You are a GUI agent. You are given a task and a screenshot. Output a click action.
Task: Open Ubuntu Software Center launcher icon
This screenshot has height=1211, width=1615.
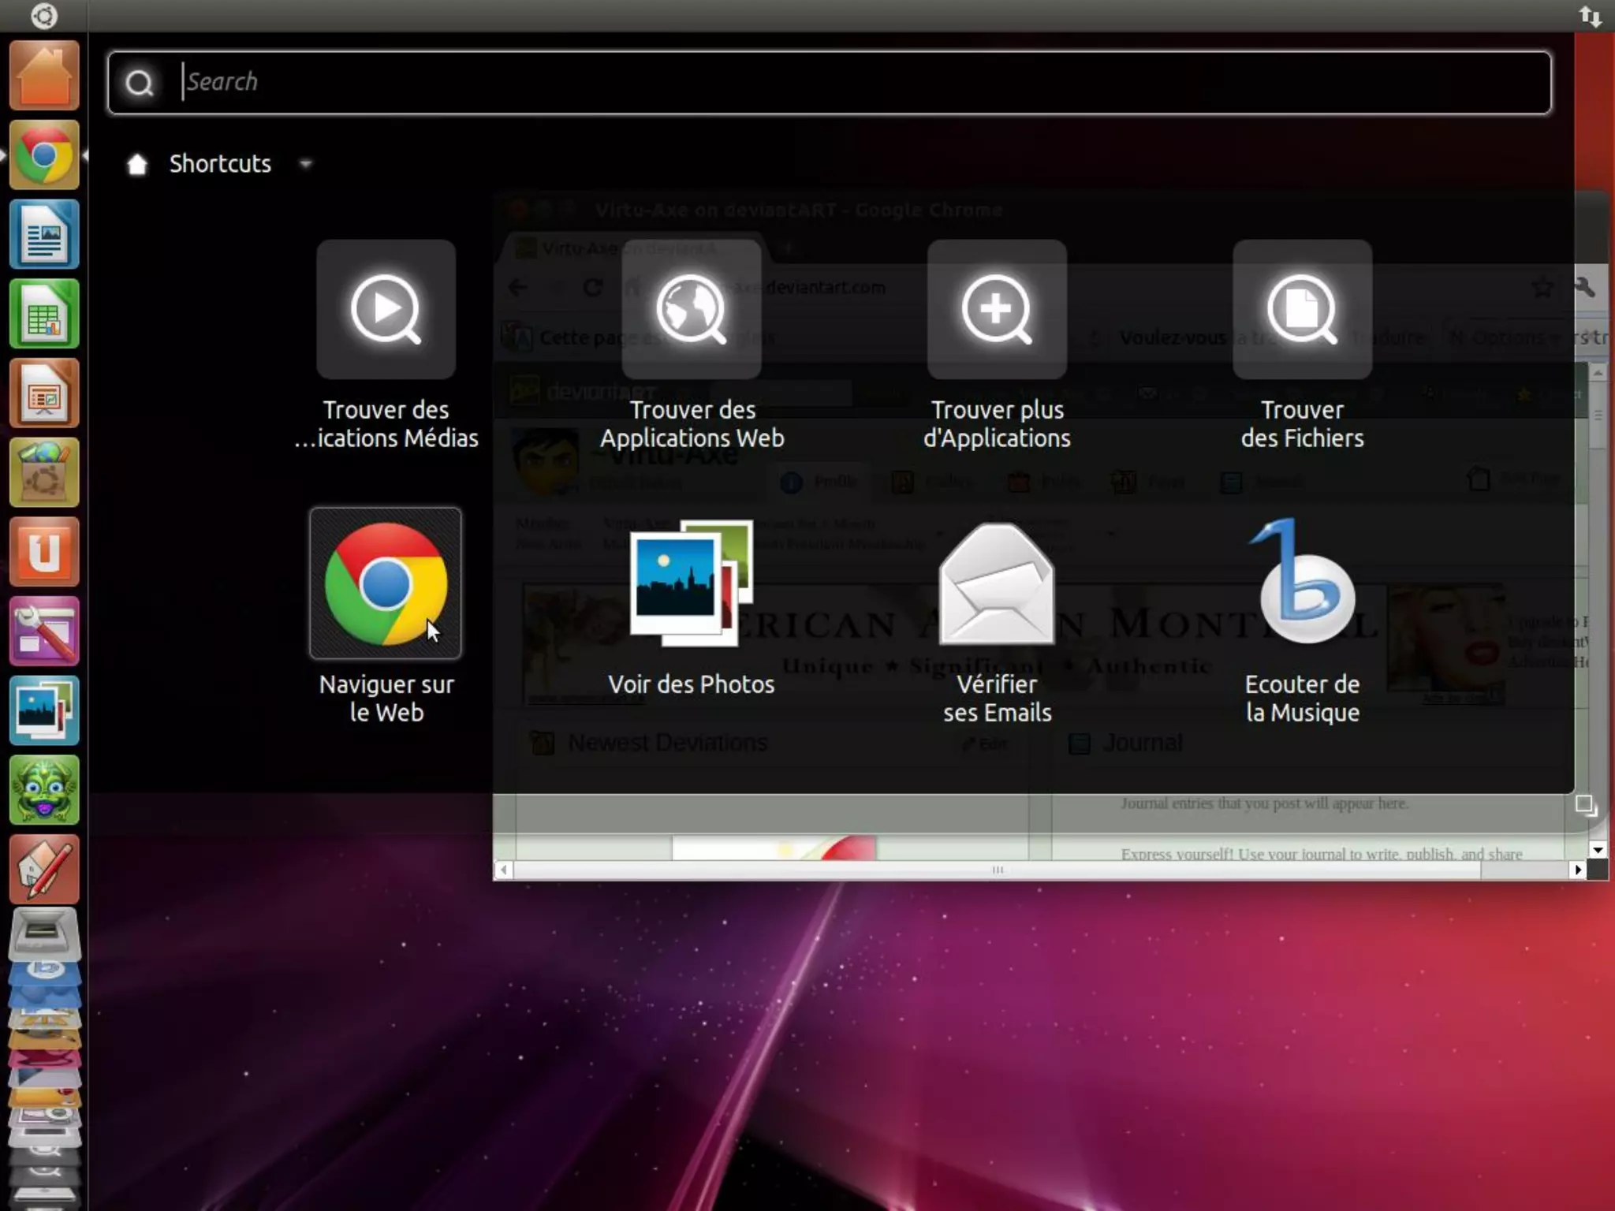44,472
